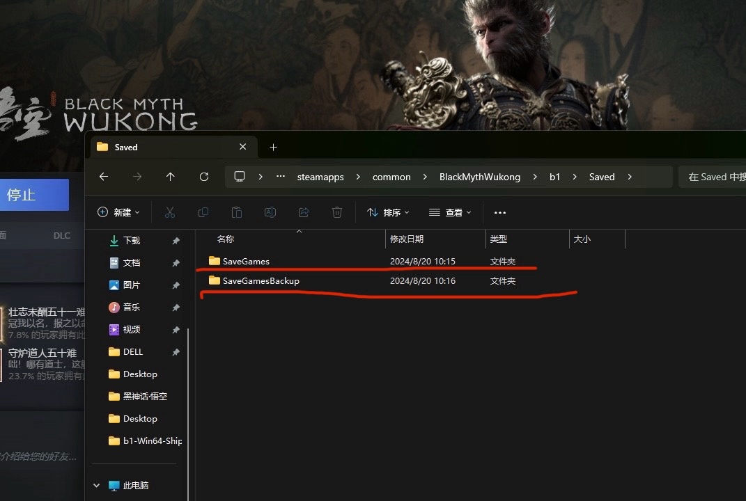
Task: Click the Paste clipboard icon
Action: coord(236,212)
